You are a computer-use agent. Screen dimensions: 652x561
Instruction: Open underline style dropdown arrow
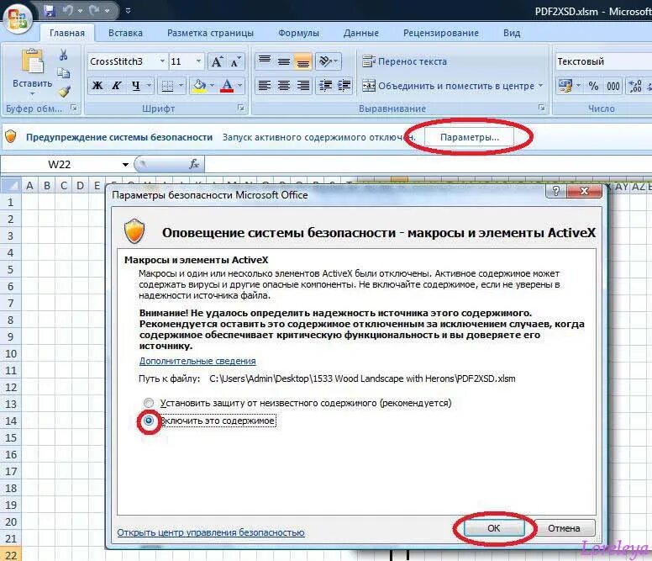click(x=150, y=86)
